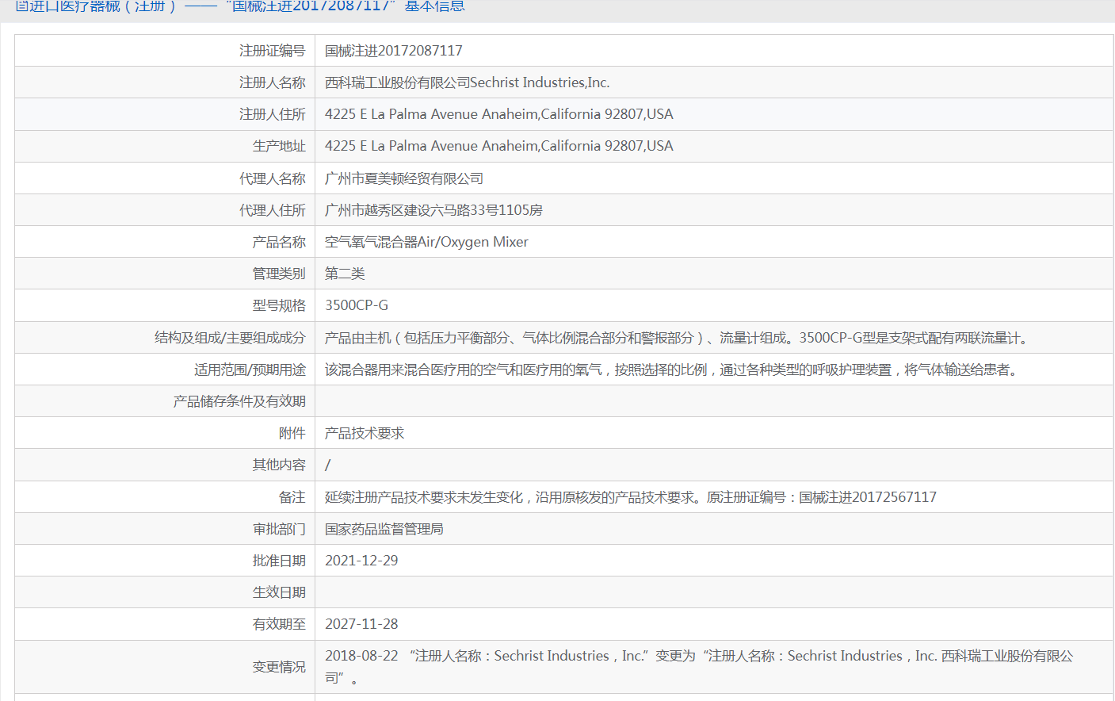The width and height of the screenshot is (1115, 701).
Task: Click the 生效日期 row label
Action: 279,592
